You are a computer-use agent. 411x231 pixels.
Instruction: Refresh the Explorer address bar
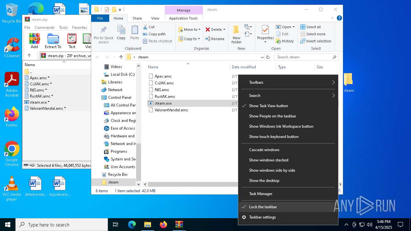(268, 57)
